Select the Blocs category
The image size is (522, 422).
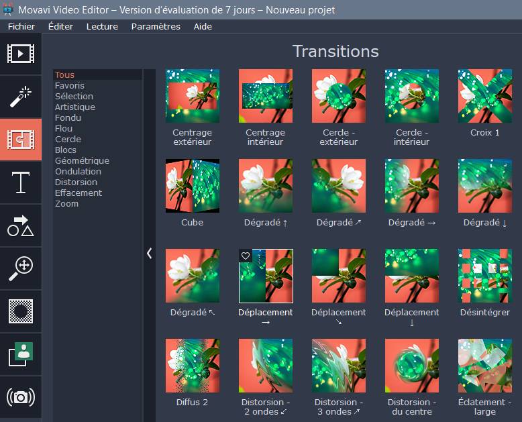pyautogui.click(x=97, y=150)
